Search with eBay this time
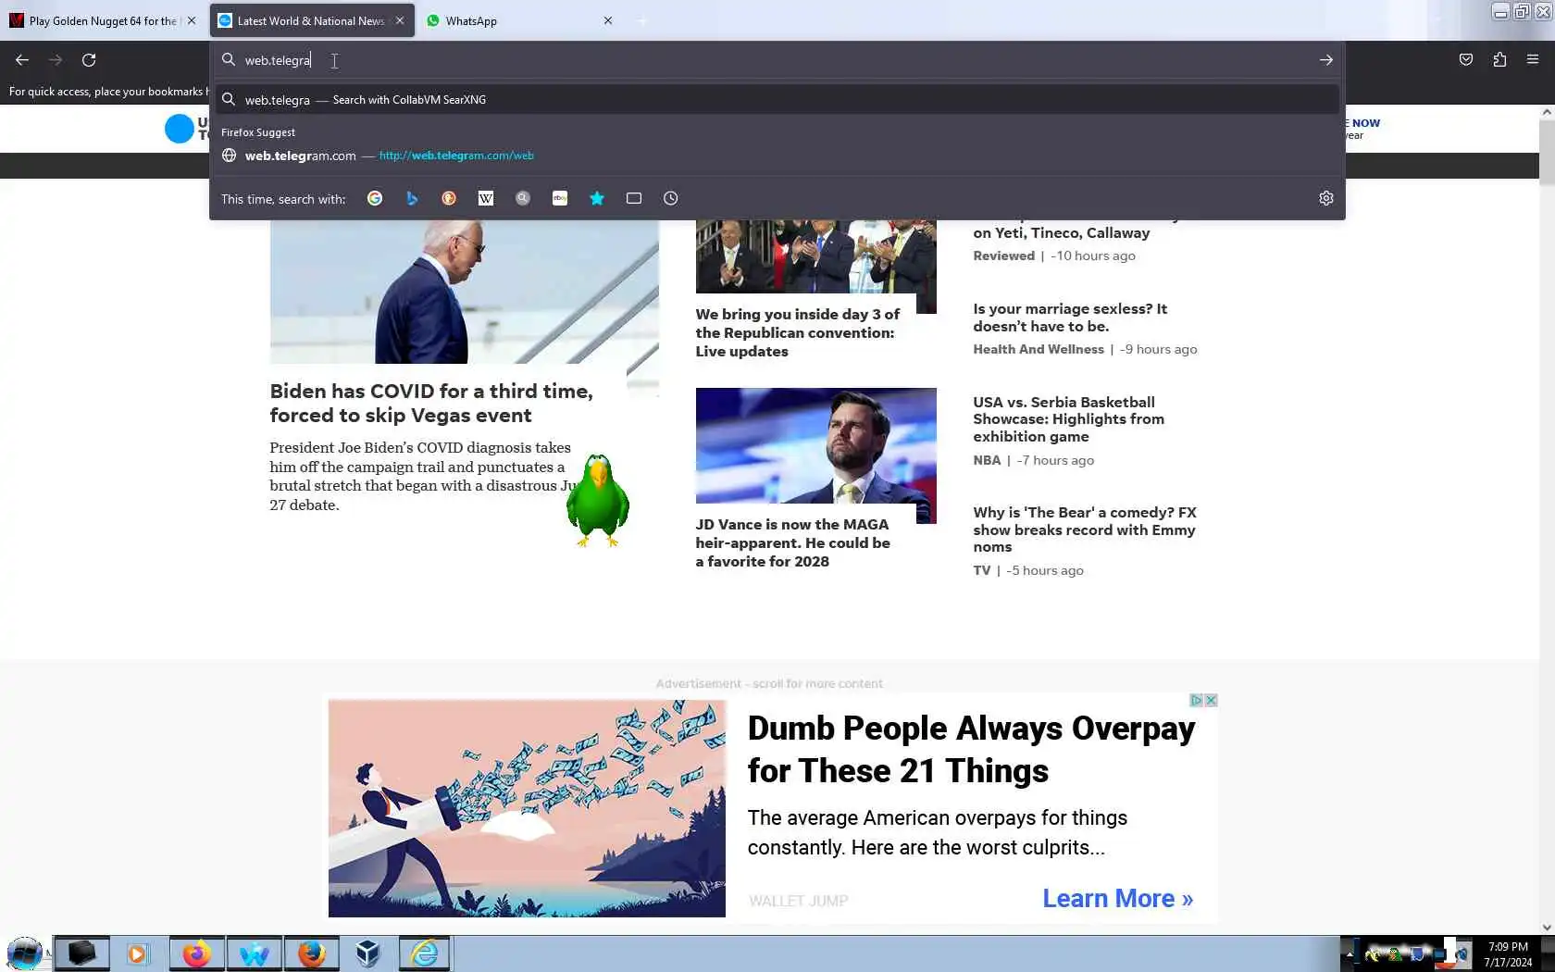The width and height of the screenshot is (1555, 972). point(560,198)
